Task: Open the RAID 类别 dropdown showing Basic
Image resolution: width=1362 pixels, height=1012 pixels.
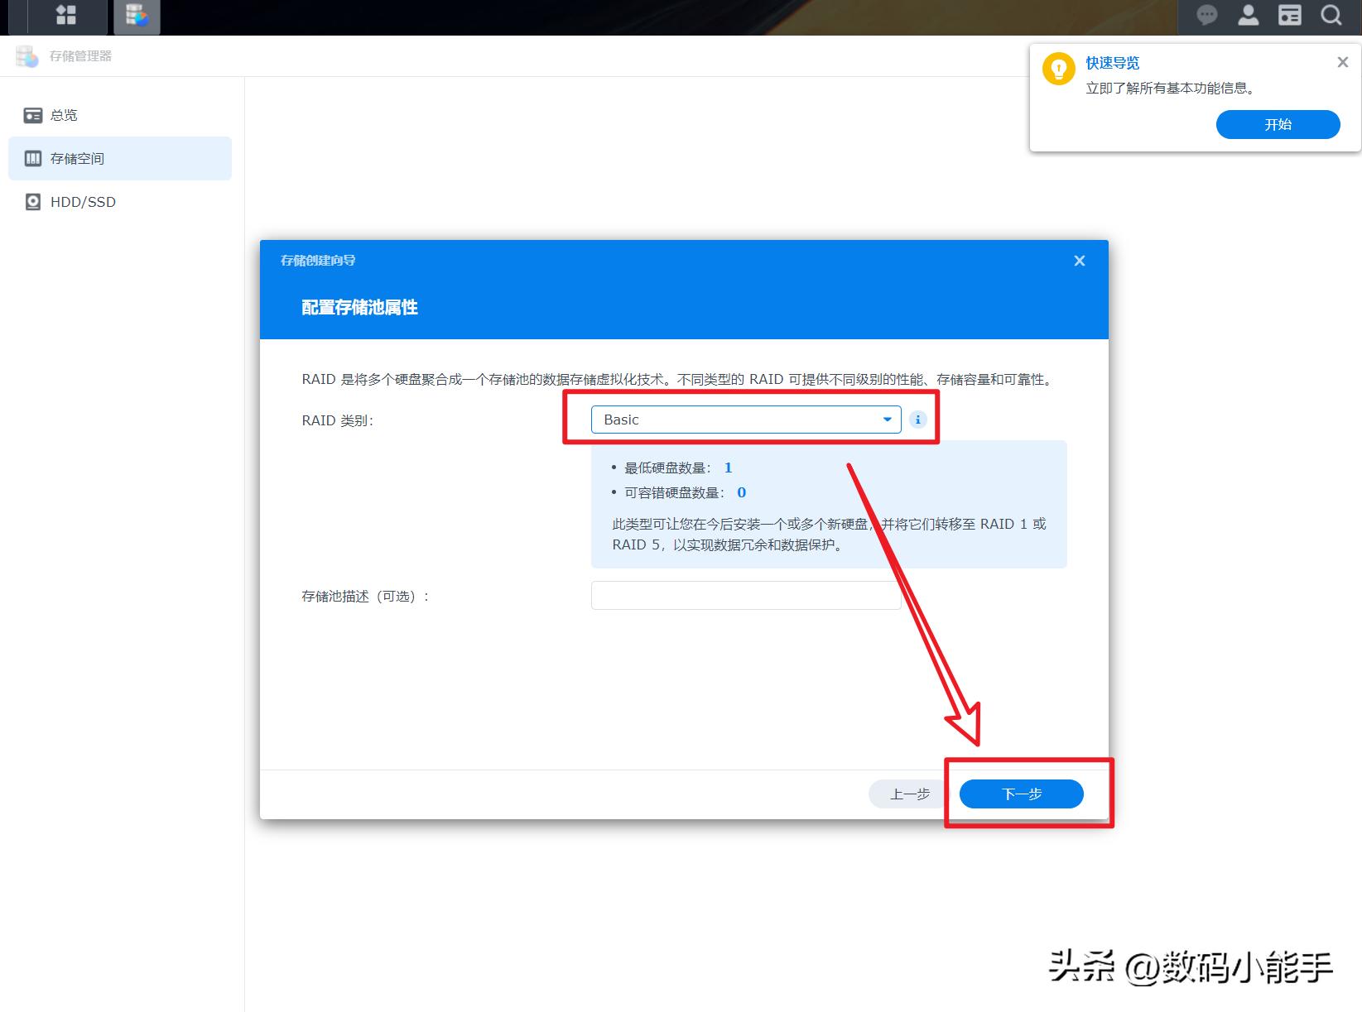Action: click(745, 420)
